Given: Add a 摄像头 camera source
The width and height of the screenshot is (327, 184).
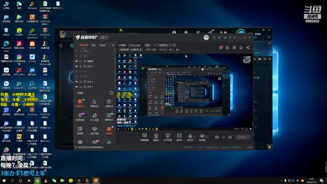Looking at the screenshot, I should click(156, 137).
